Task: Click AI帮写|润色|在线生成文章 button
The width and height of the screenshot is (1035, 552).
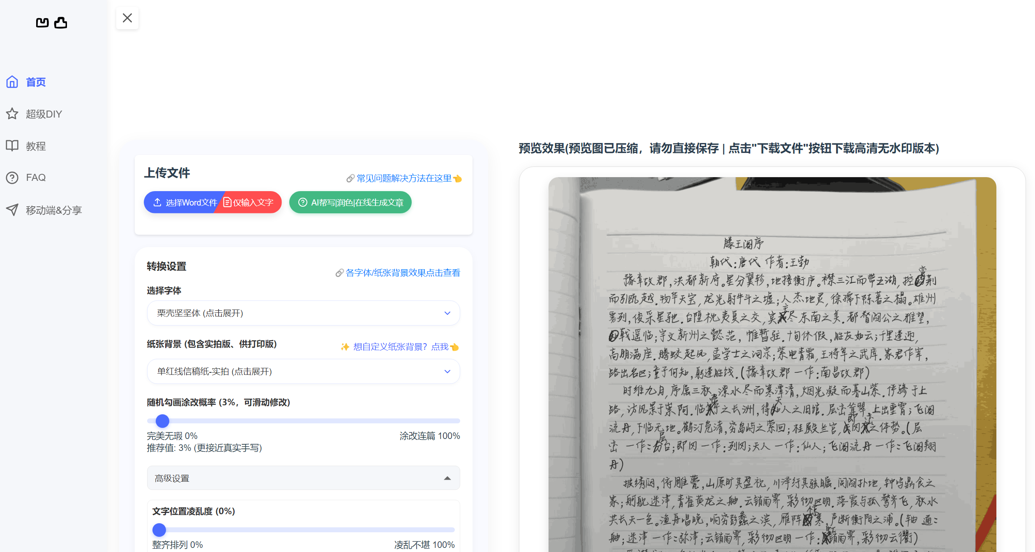Action: coord(350,202)
